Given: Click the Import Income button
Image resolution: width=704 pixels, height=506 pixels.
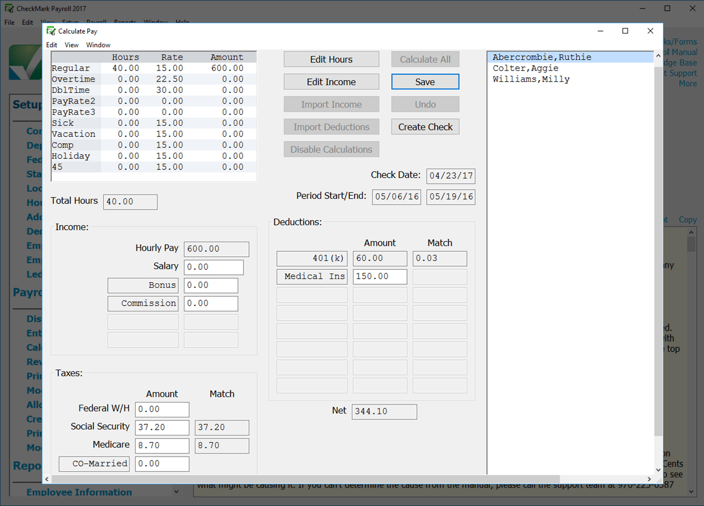Looking at the screenshot, I should pyautogui.click(x=331, y=104).
